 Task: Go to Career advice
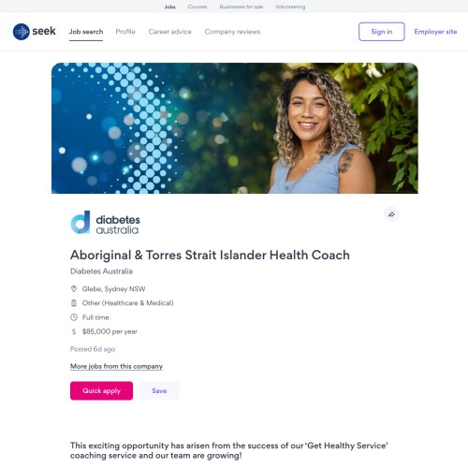tap(170, 32)
